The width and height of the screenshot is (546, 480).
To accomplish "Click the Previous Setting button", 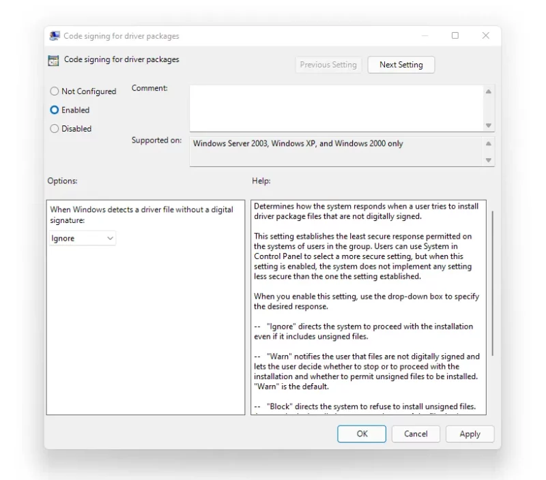I will 328,65.
